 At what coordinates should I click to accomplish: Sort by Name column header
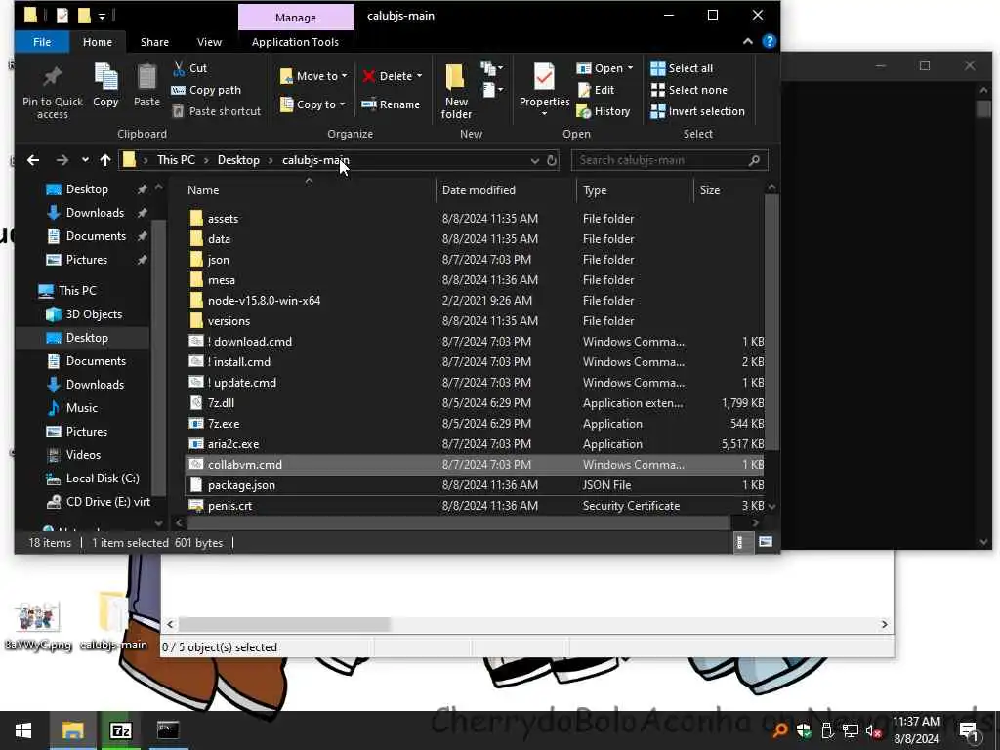(x=309, y=190)
